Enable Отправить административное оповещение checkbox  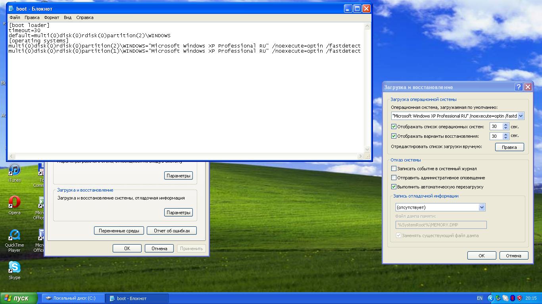[394, 178]
